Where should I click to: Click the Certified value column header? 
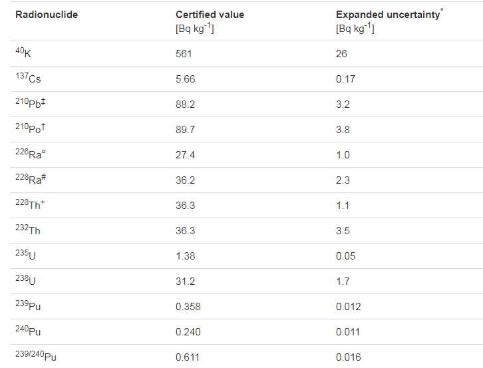tap(210, 15)
